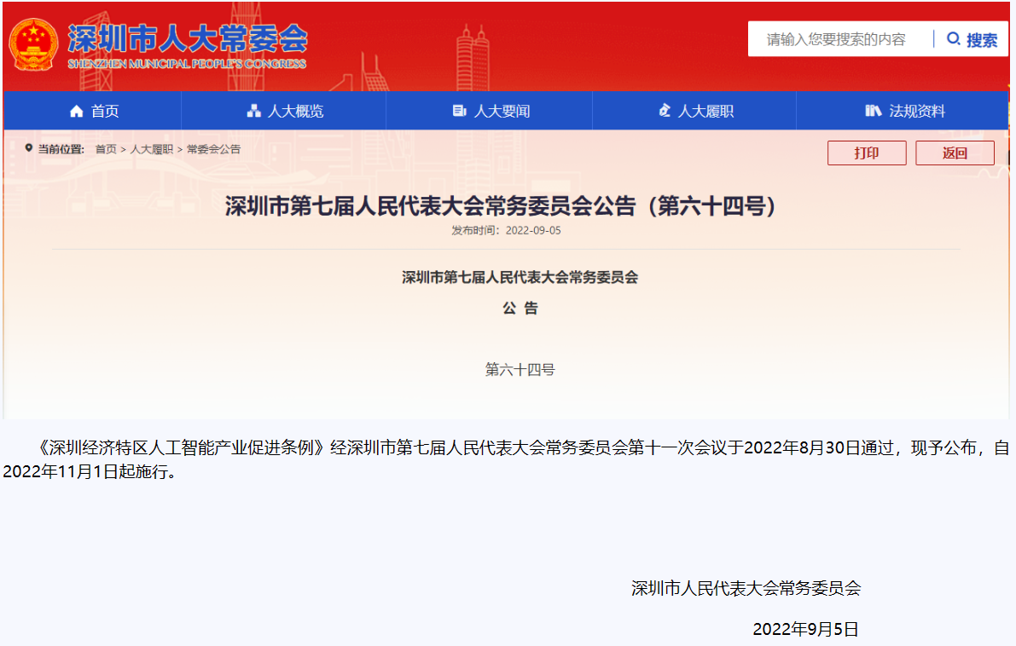Click the 人大履职 gavel icon

665,111
